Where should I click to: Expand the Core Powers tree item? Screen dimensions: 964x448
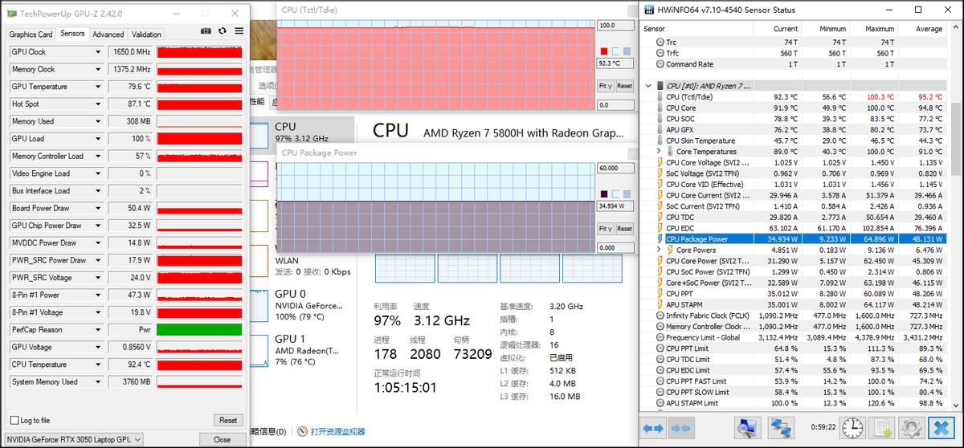pyautogui.click(x=660, y=250)
